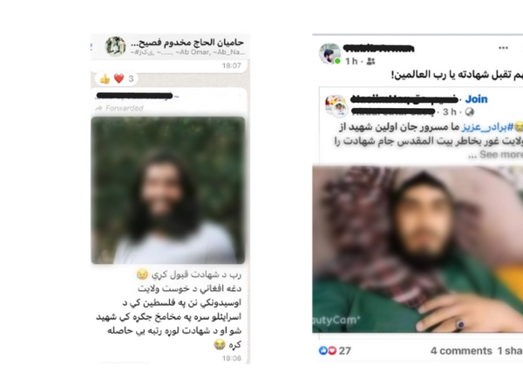Open the shared Facebook post image
The height and width of the screenshot is (391, 523).
coord(418,249)
